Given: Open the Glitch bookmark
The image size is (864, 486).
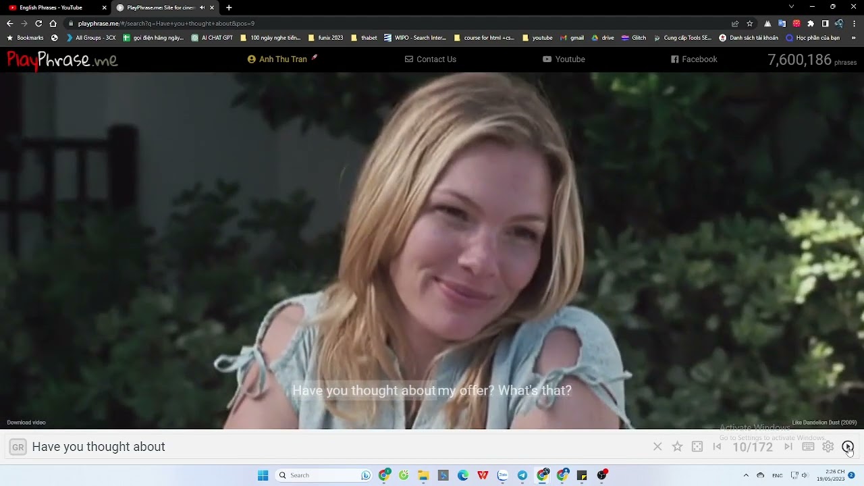Looking at the screenshot, I should click(634, 38).
